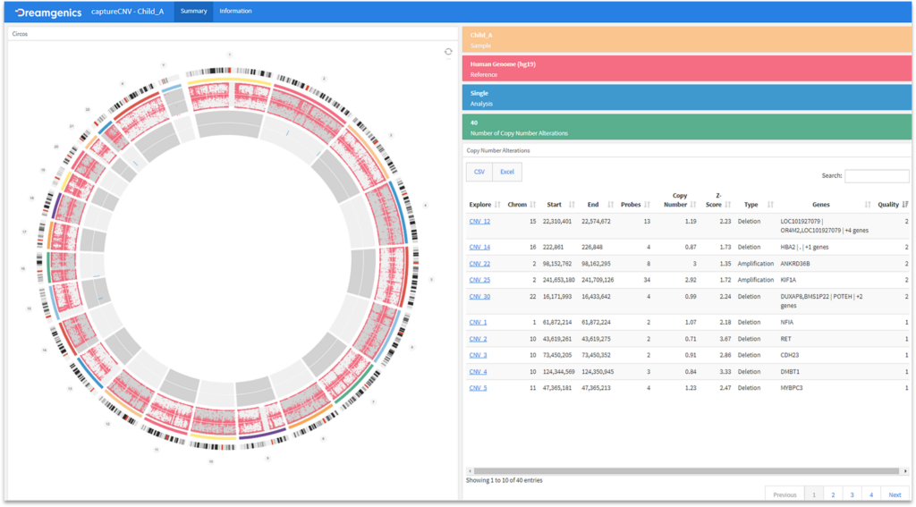Sort table by Start column arrows
This screenshot has height=507, width=916.
click(x=572, y=205)
